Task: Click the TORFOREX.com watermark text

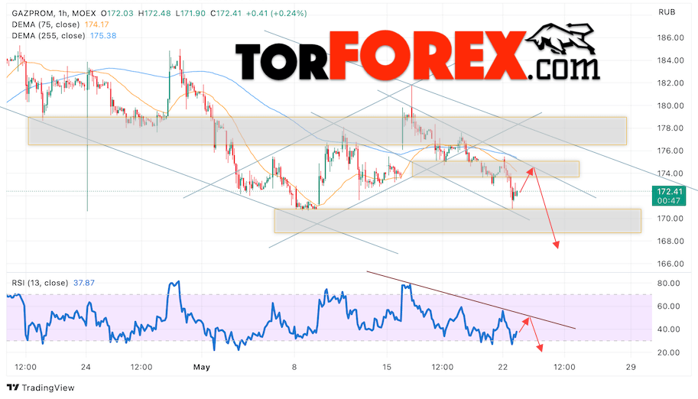Action: point(417,56)
